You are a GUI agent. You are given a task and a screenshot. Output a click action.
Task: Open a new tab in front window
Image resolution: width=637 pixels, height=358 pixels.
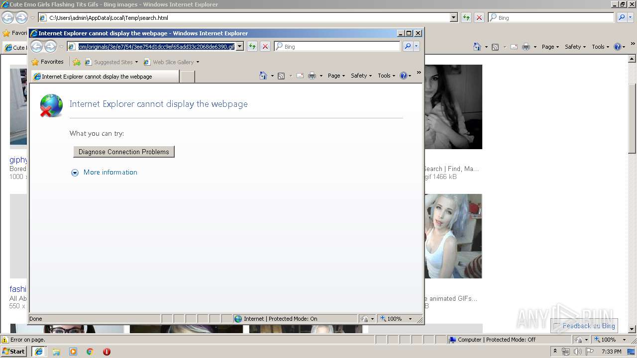(187, 77)
